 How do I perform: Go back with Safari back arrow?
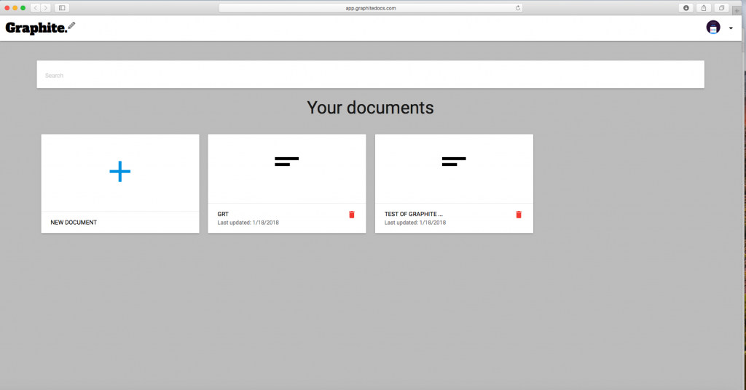pos(36,8)
